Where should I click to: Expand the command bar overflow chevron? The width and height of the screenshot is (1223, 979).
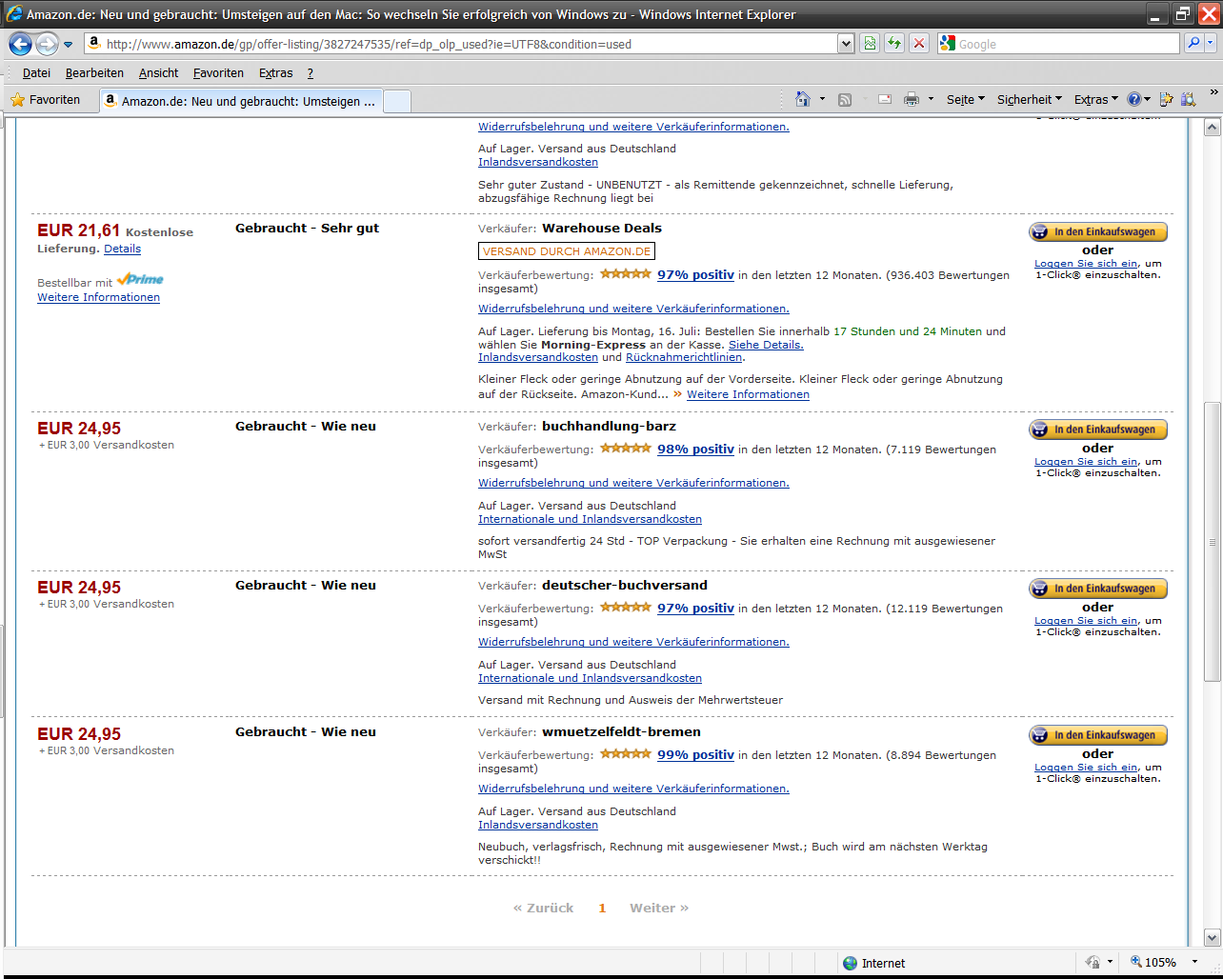[1213, 92]
